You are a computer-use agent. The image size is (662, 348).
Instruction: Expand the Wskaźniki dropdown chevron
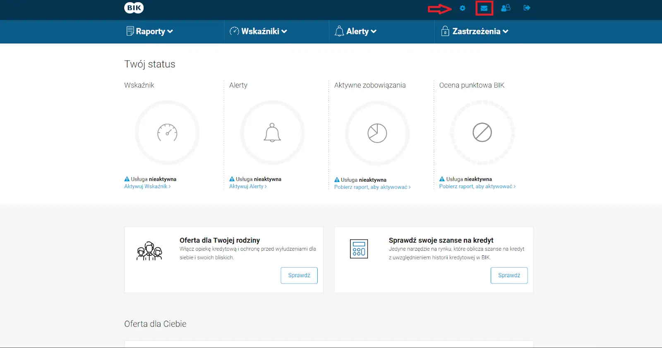pyautogui.click(x=284, y=31)
